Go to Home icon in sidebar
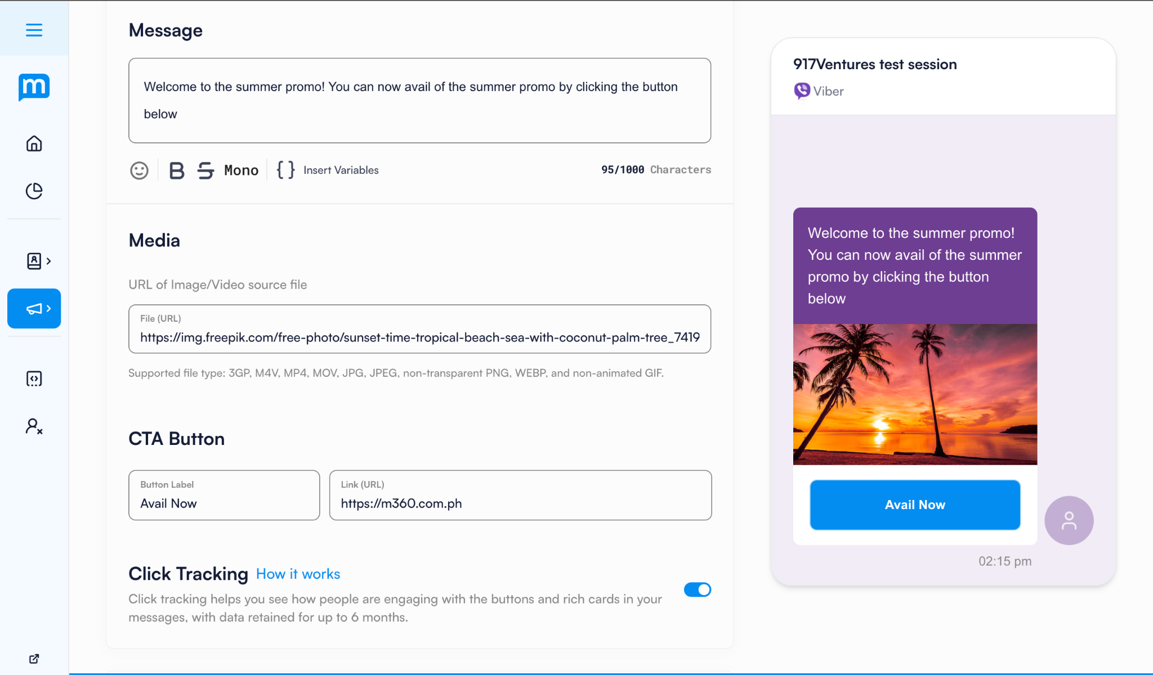This screenshot has height=675, width=1153. point(34,143)
